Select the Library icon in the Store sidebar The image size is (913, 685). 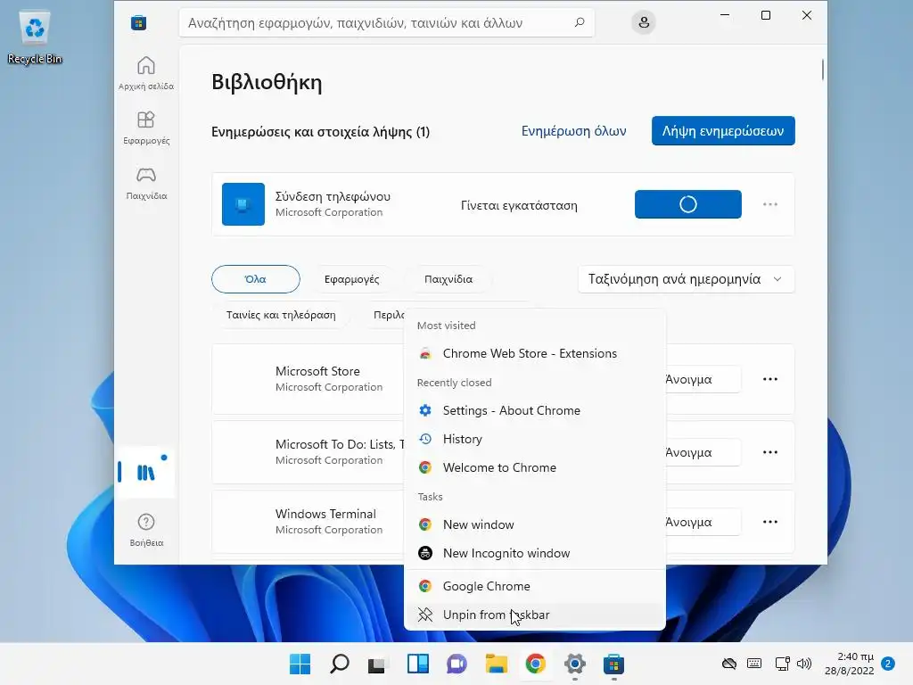point(145,472)
